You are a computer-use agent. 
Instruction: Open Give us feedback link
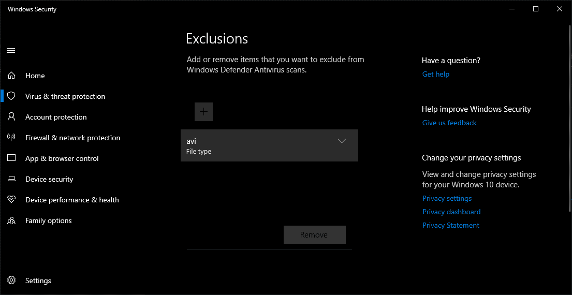[x=449, y=123]
